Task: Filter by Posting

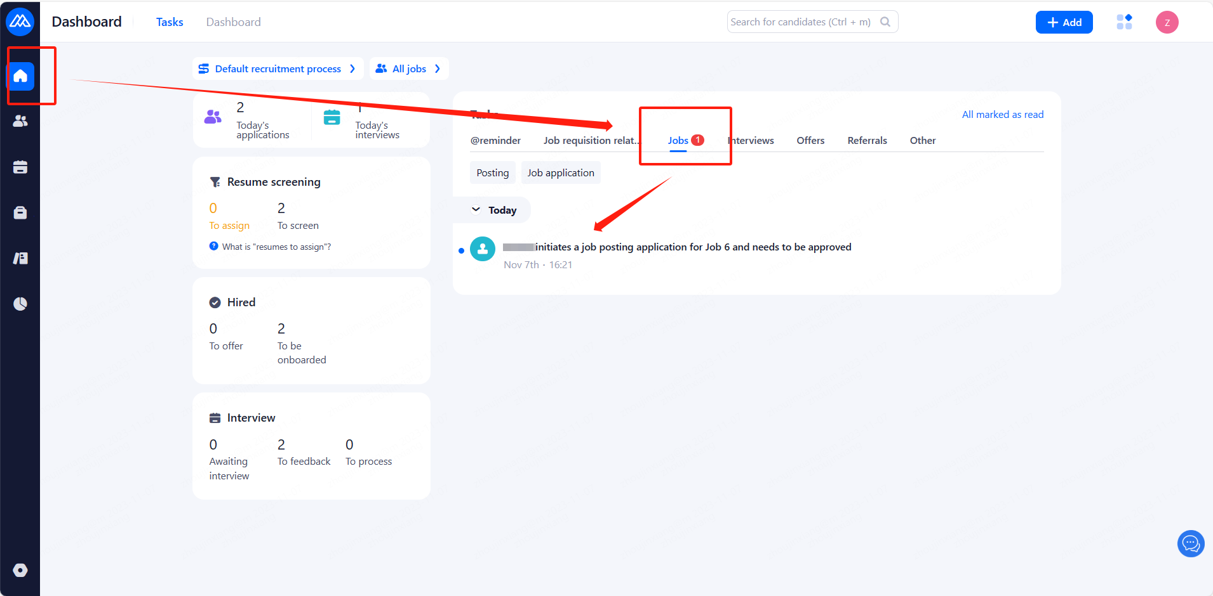Action: point(493,173)
